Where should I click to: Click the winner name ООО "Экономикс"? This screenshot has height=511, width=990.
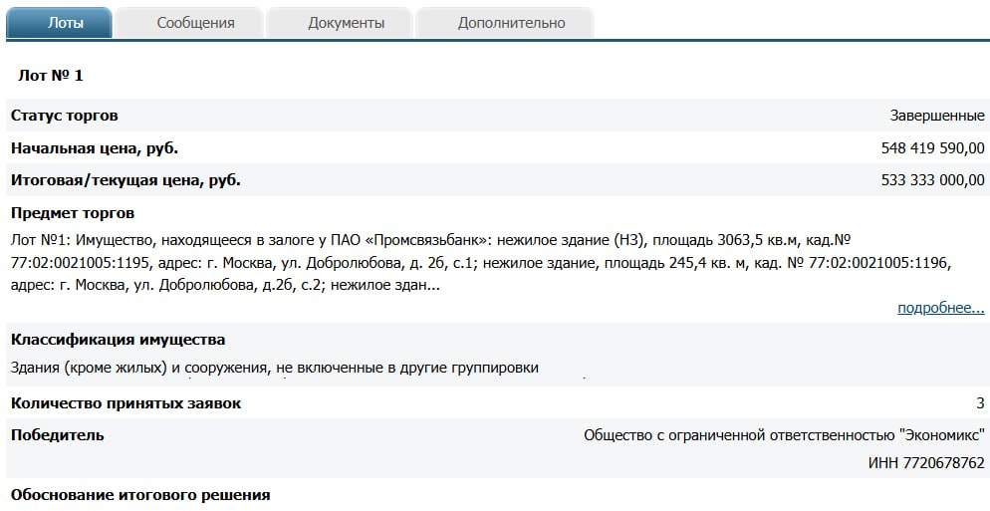click(784, 435)
